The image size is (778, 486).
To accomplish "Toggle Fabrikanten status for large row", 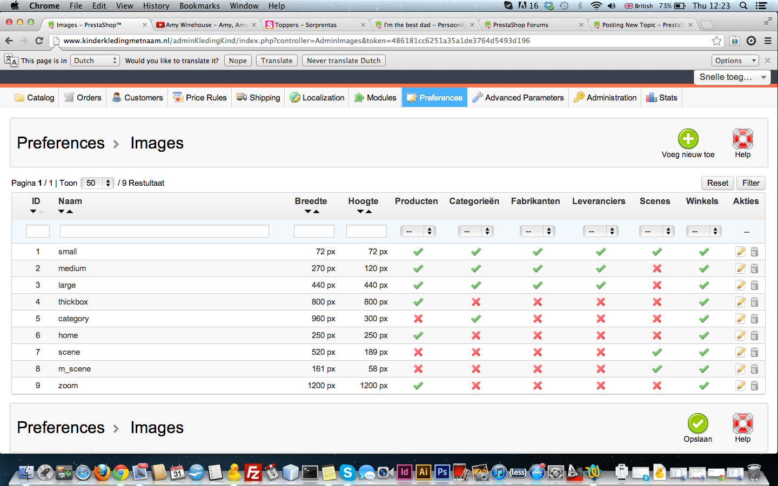I will coord(538,285).
